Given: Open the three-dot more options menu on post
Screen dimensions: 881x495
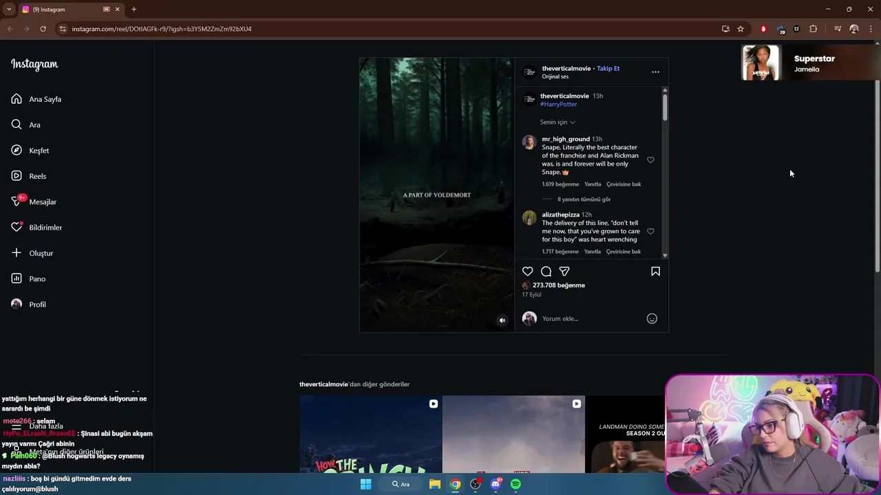Looking at the screenshot, I should point(655,71).
